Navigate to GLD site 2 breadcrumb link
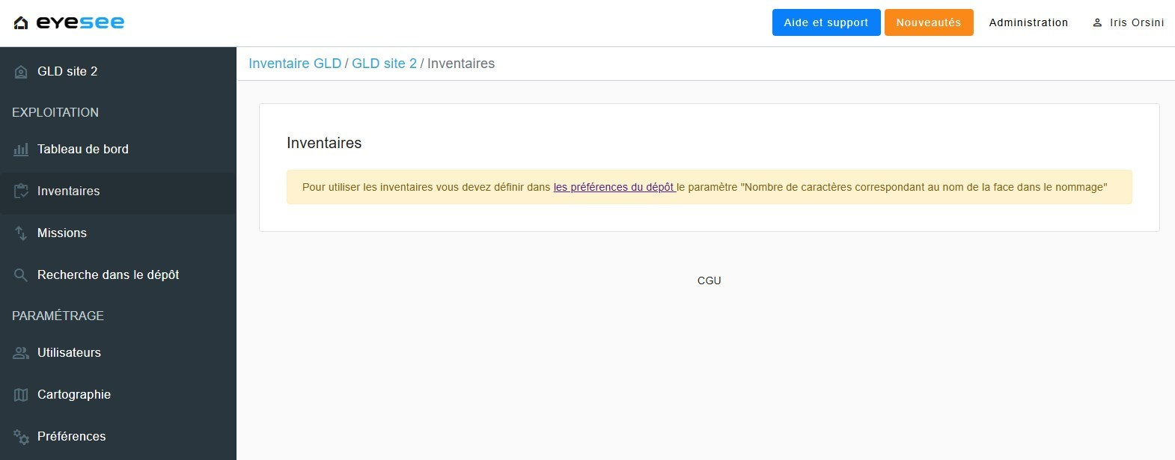 [384, 64]
